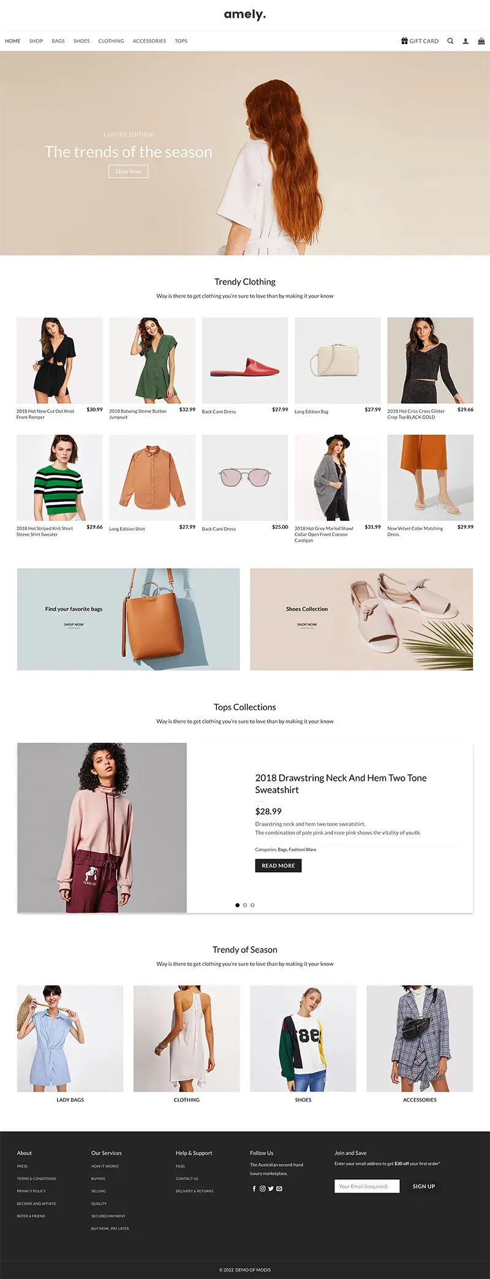The width and height of the screenshot is (490, 1279).
Task: Click the Read More button
Action: [278, 865]
